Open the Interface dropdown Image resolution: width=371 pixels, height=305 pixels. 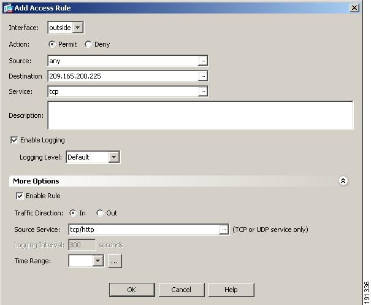78,28
